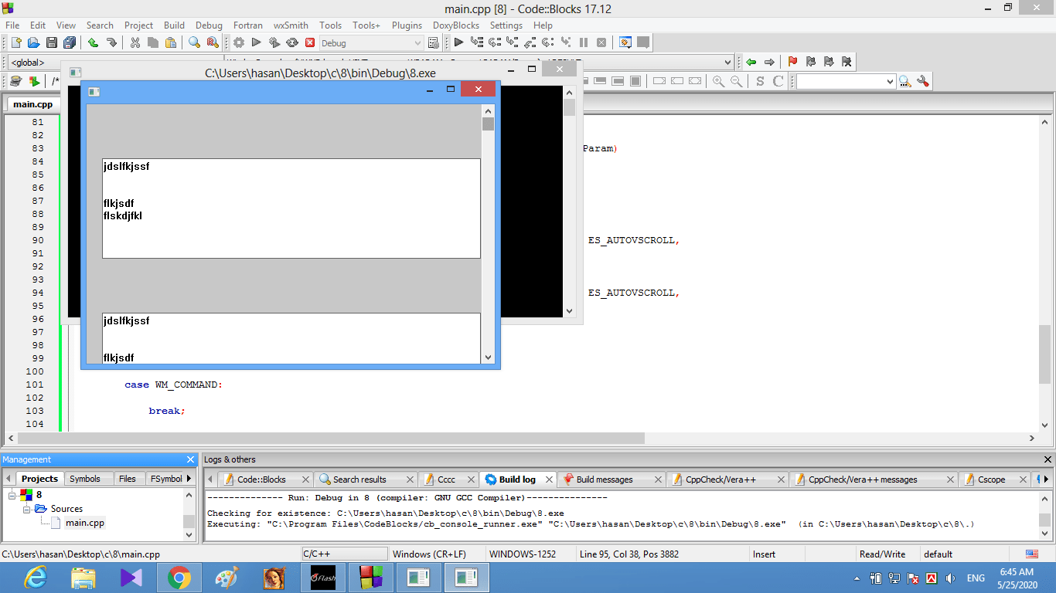Click the New file toolbar icon
The image size is (1056, 593).
click(15, 42)
